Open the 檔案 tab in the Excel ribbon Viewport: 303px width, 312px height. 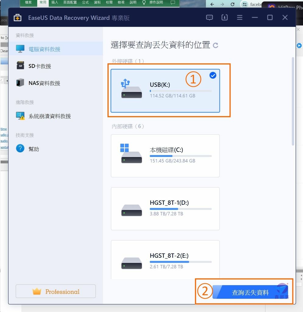coord(28,2)
